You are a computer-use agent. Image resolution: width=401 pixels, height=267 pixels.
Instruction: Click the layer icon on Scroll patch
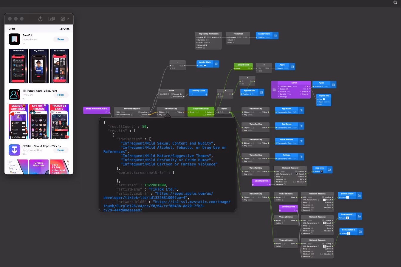[274, 90]
